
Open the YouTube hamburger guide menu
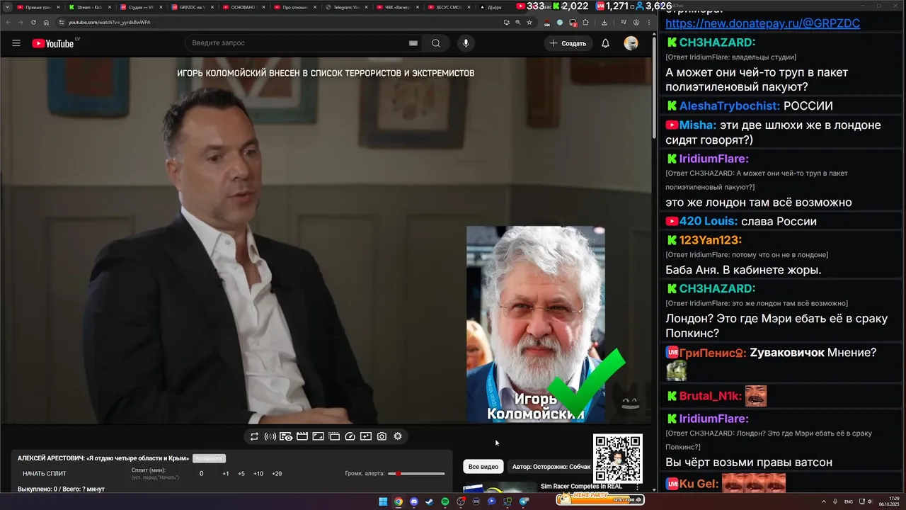tap(16, 43)
